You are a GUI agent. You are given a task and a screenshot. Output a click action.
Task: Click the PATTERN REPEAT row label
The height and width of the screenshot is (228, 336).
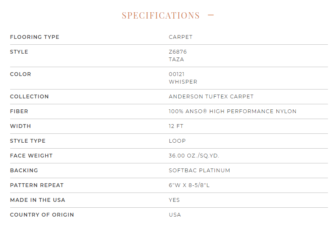[x=36, y=185]
